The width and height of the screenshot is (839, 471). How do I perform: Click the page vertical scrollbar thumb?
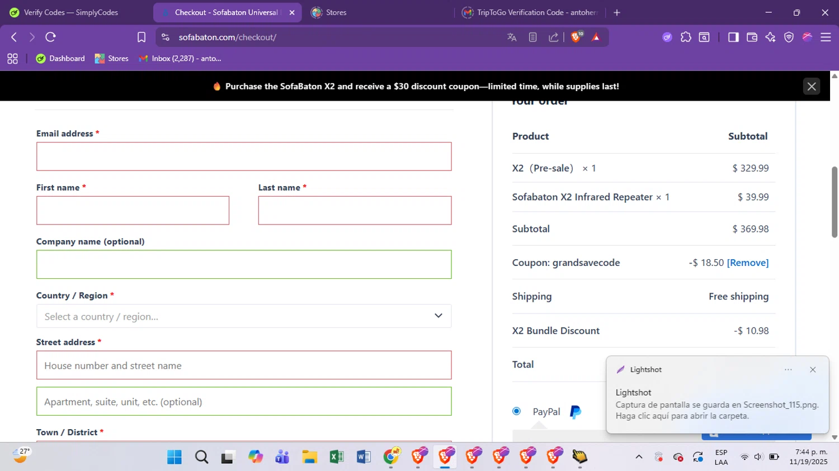[x=835, y=202]
